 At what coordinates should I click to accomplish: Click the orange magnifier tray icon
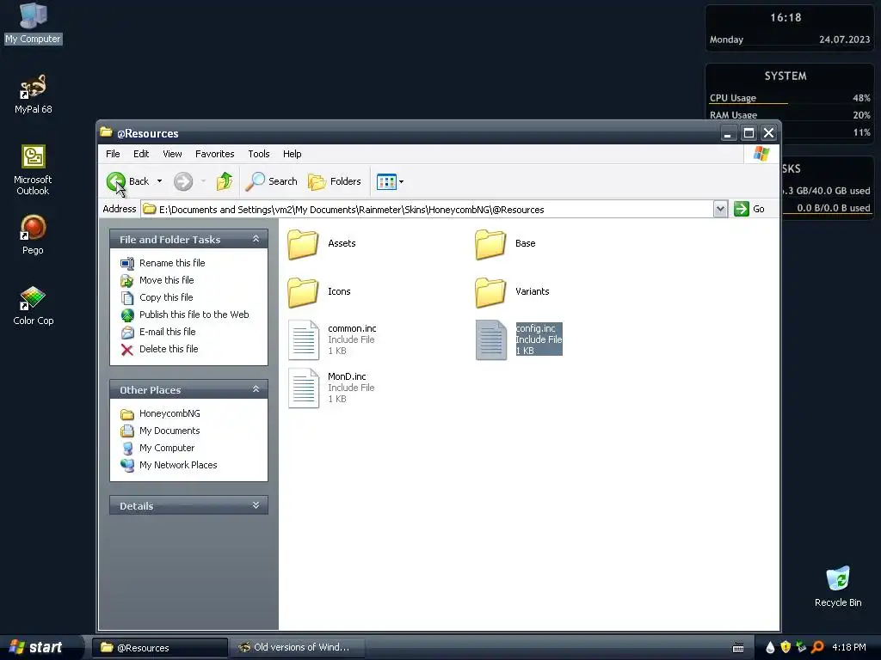(x=817, y=648)
